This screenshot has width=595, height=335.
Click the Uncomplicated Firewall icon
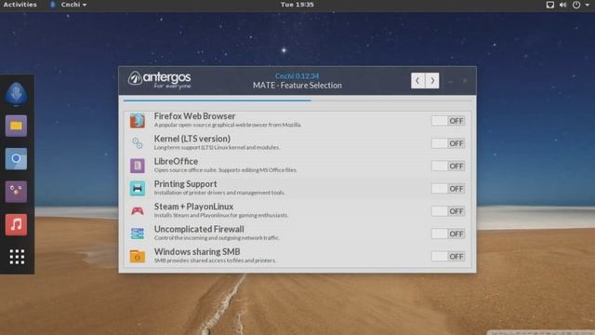(x=138, y=234)
